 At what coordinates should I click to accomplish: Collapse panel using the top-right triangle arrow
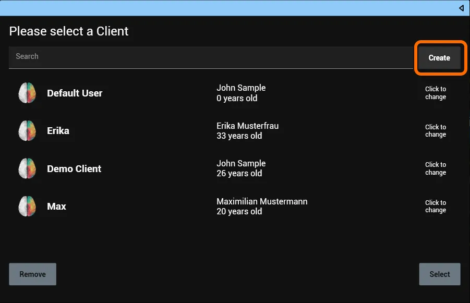[x=461, y=8]
